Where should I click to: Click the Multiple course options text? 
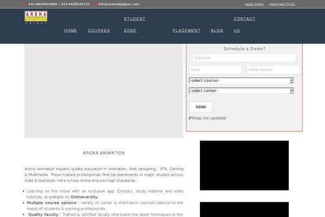tap(51, 203)
